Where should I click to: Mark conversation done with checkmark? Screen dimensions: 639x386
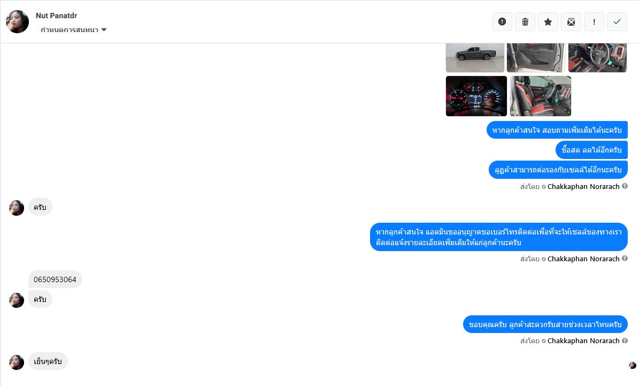click(617, 21)
